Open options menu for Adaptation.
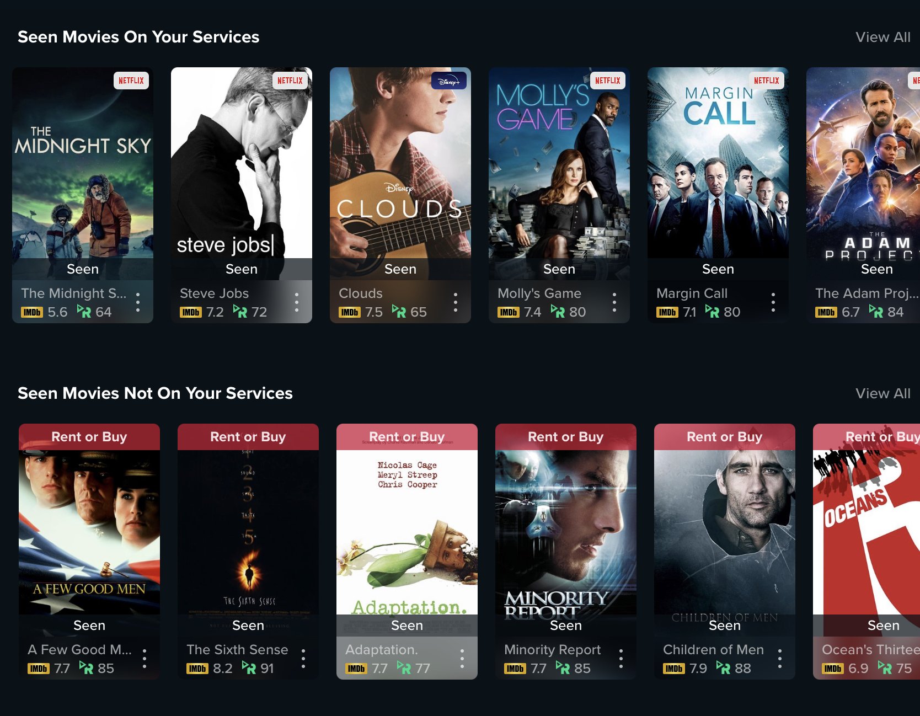Screen dimensions: 920x716 pyautogui.click(x=462, y=659)
